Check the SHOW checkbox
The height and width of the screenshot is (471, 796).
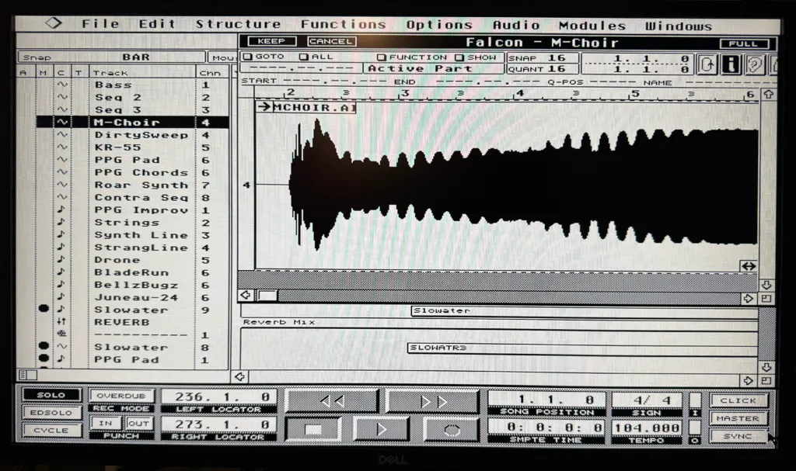click(459, 57)
